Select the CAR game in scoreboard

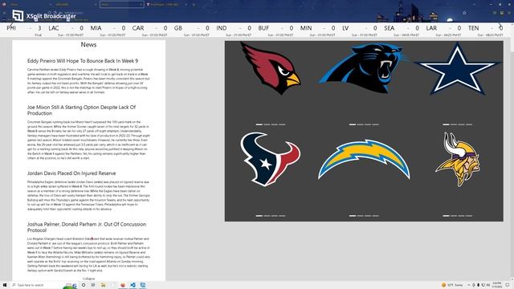(149, 31)
